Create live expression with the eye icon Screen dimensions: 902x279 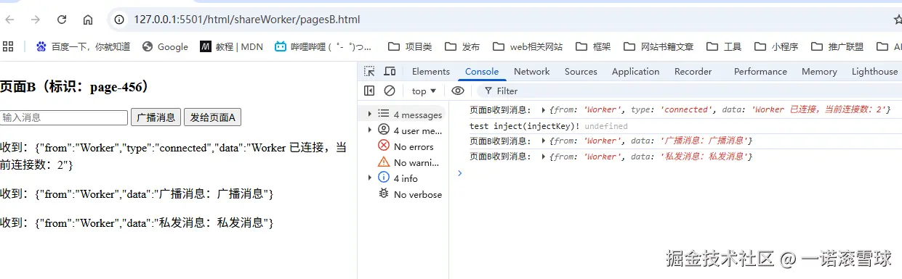pos(458,91)
